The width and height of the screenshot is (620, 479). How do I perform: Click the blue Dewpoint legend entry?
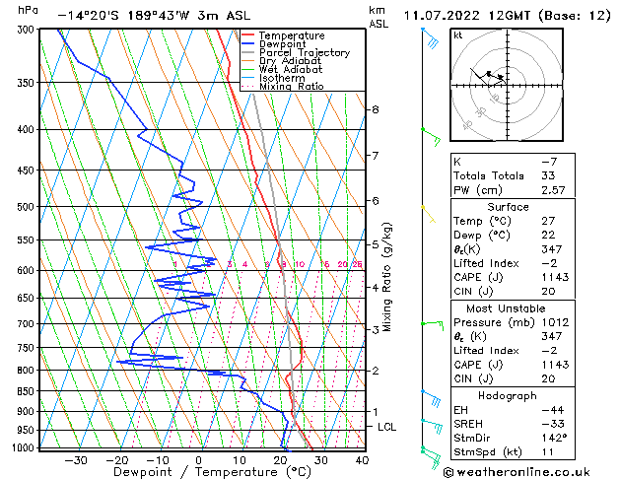pos(286,44)
